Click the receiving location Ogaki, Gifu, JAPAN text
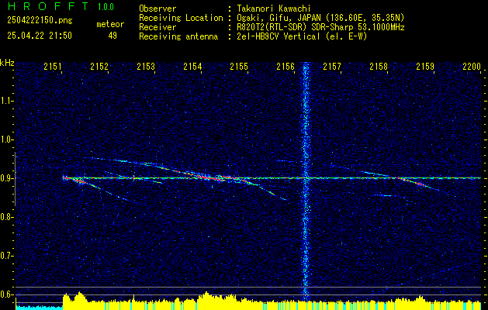Image resolution: width=488 pixels, height=310 pixels. pos(321,18)
